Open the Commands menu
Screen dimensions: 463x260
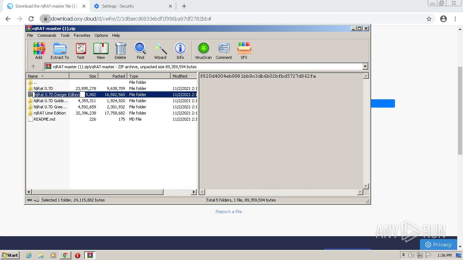pyautogui.click(x=47, y=35)
